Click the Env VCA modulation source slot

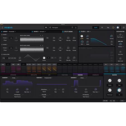click(x=29, y=68)
